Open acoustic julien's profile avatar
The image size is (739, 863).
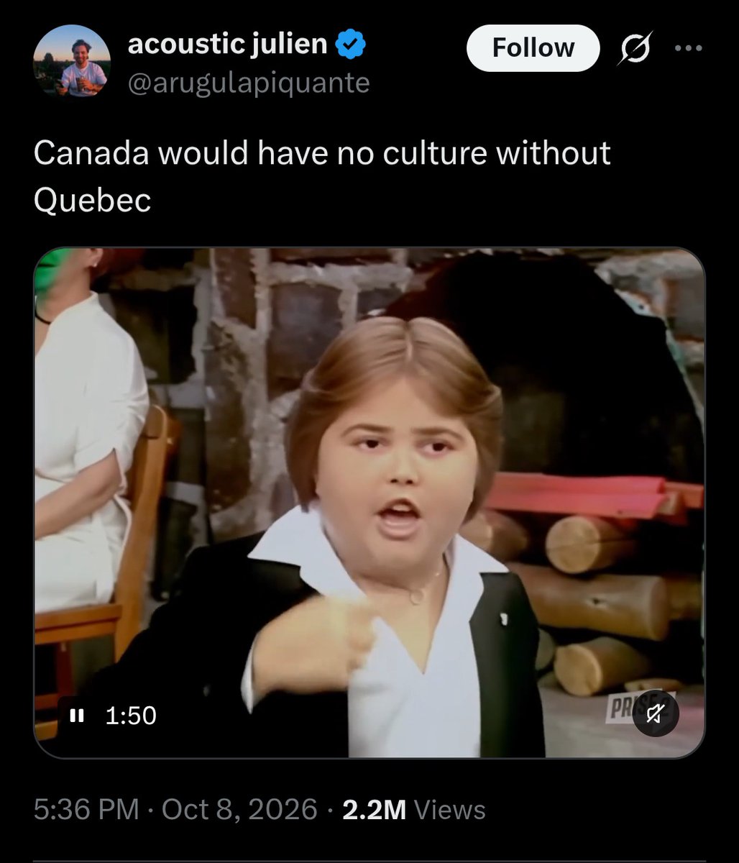coord(71,60)
